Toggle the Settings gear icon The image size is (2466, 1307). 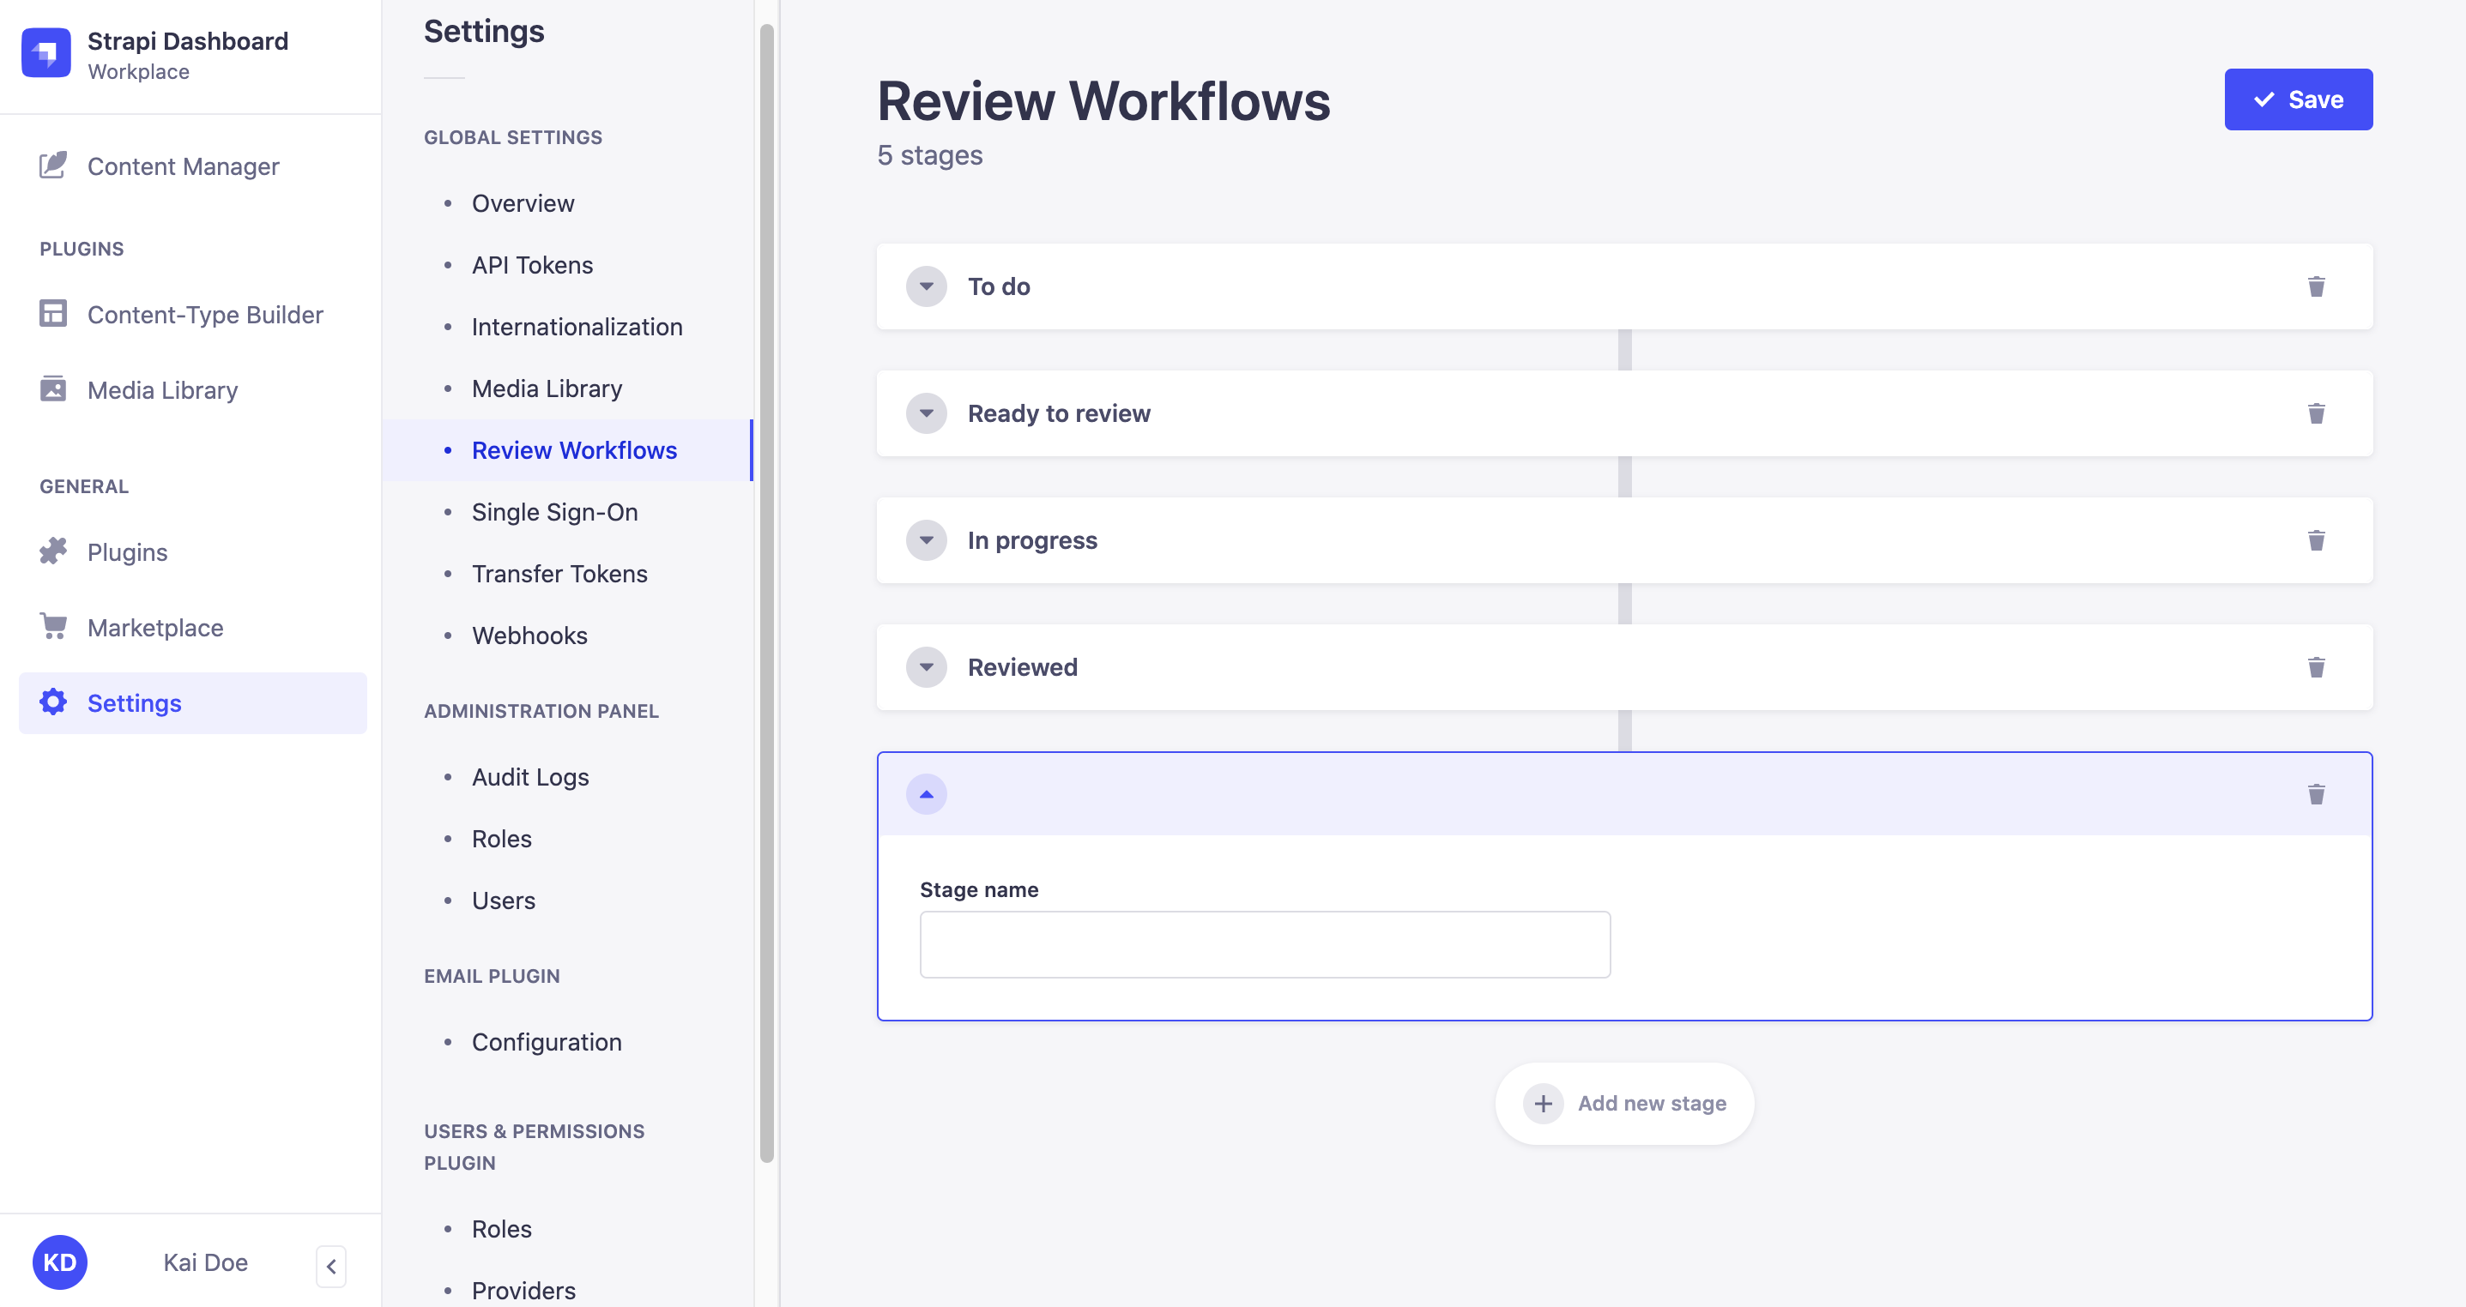point(56,702)
